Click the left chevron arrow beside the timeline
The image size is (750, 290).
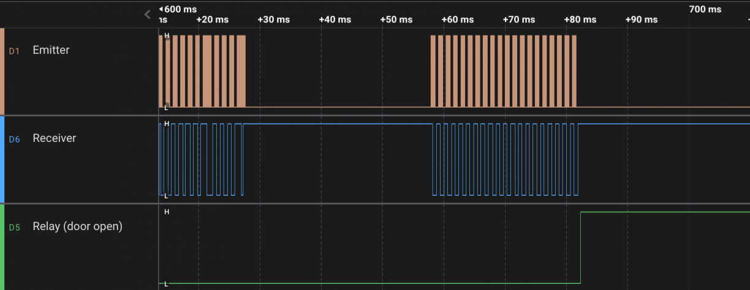coord(147,14)
